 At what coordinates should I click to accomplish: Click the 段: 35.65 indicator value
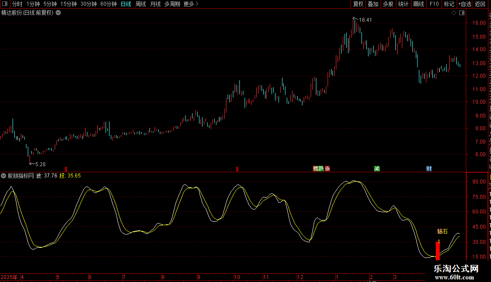pyautogui.click(x=70, y=176)
